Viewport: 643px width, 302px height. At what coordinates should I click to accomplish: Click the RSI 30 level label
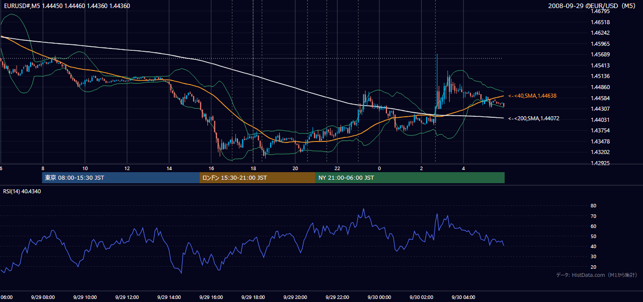coord(593,257)
